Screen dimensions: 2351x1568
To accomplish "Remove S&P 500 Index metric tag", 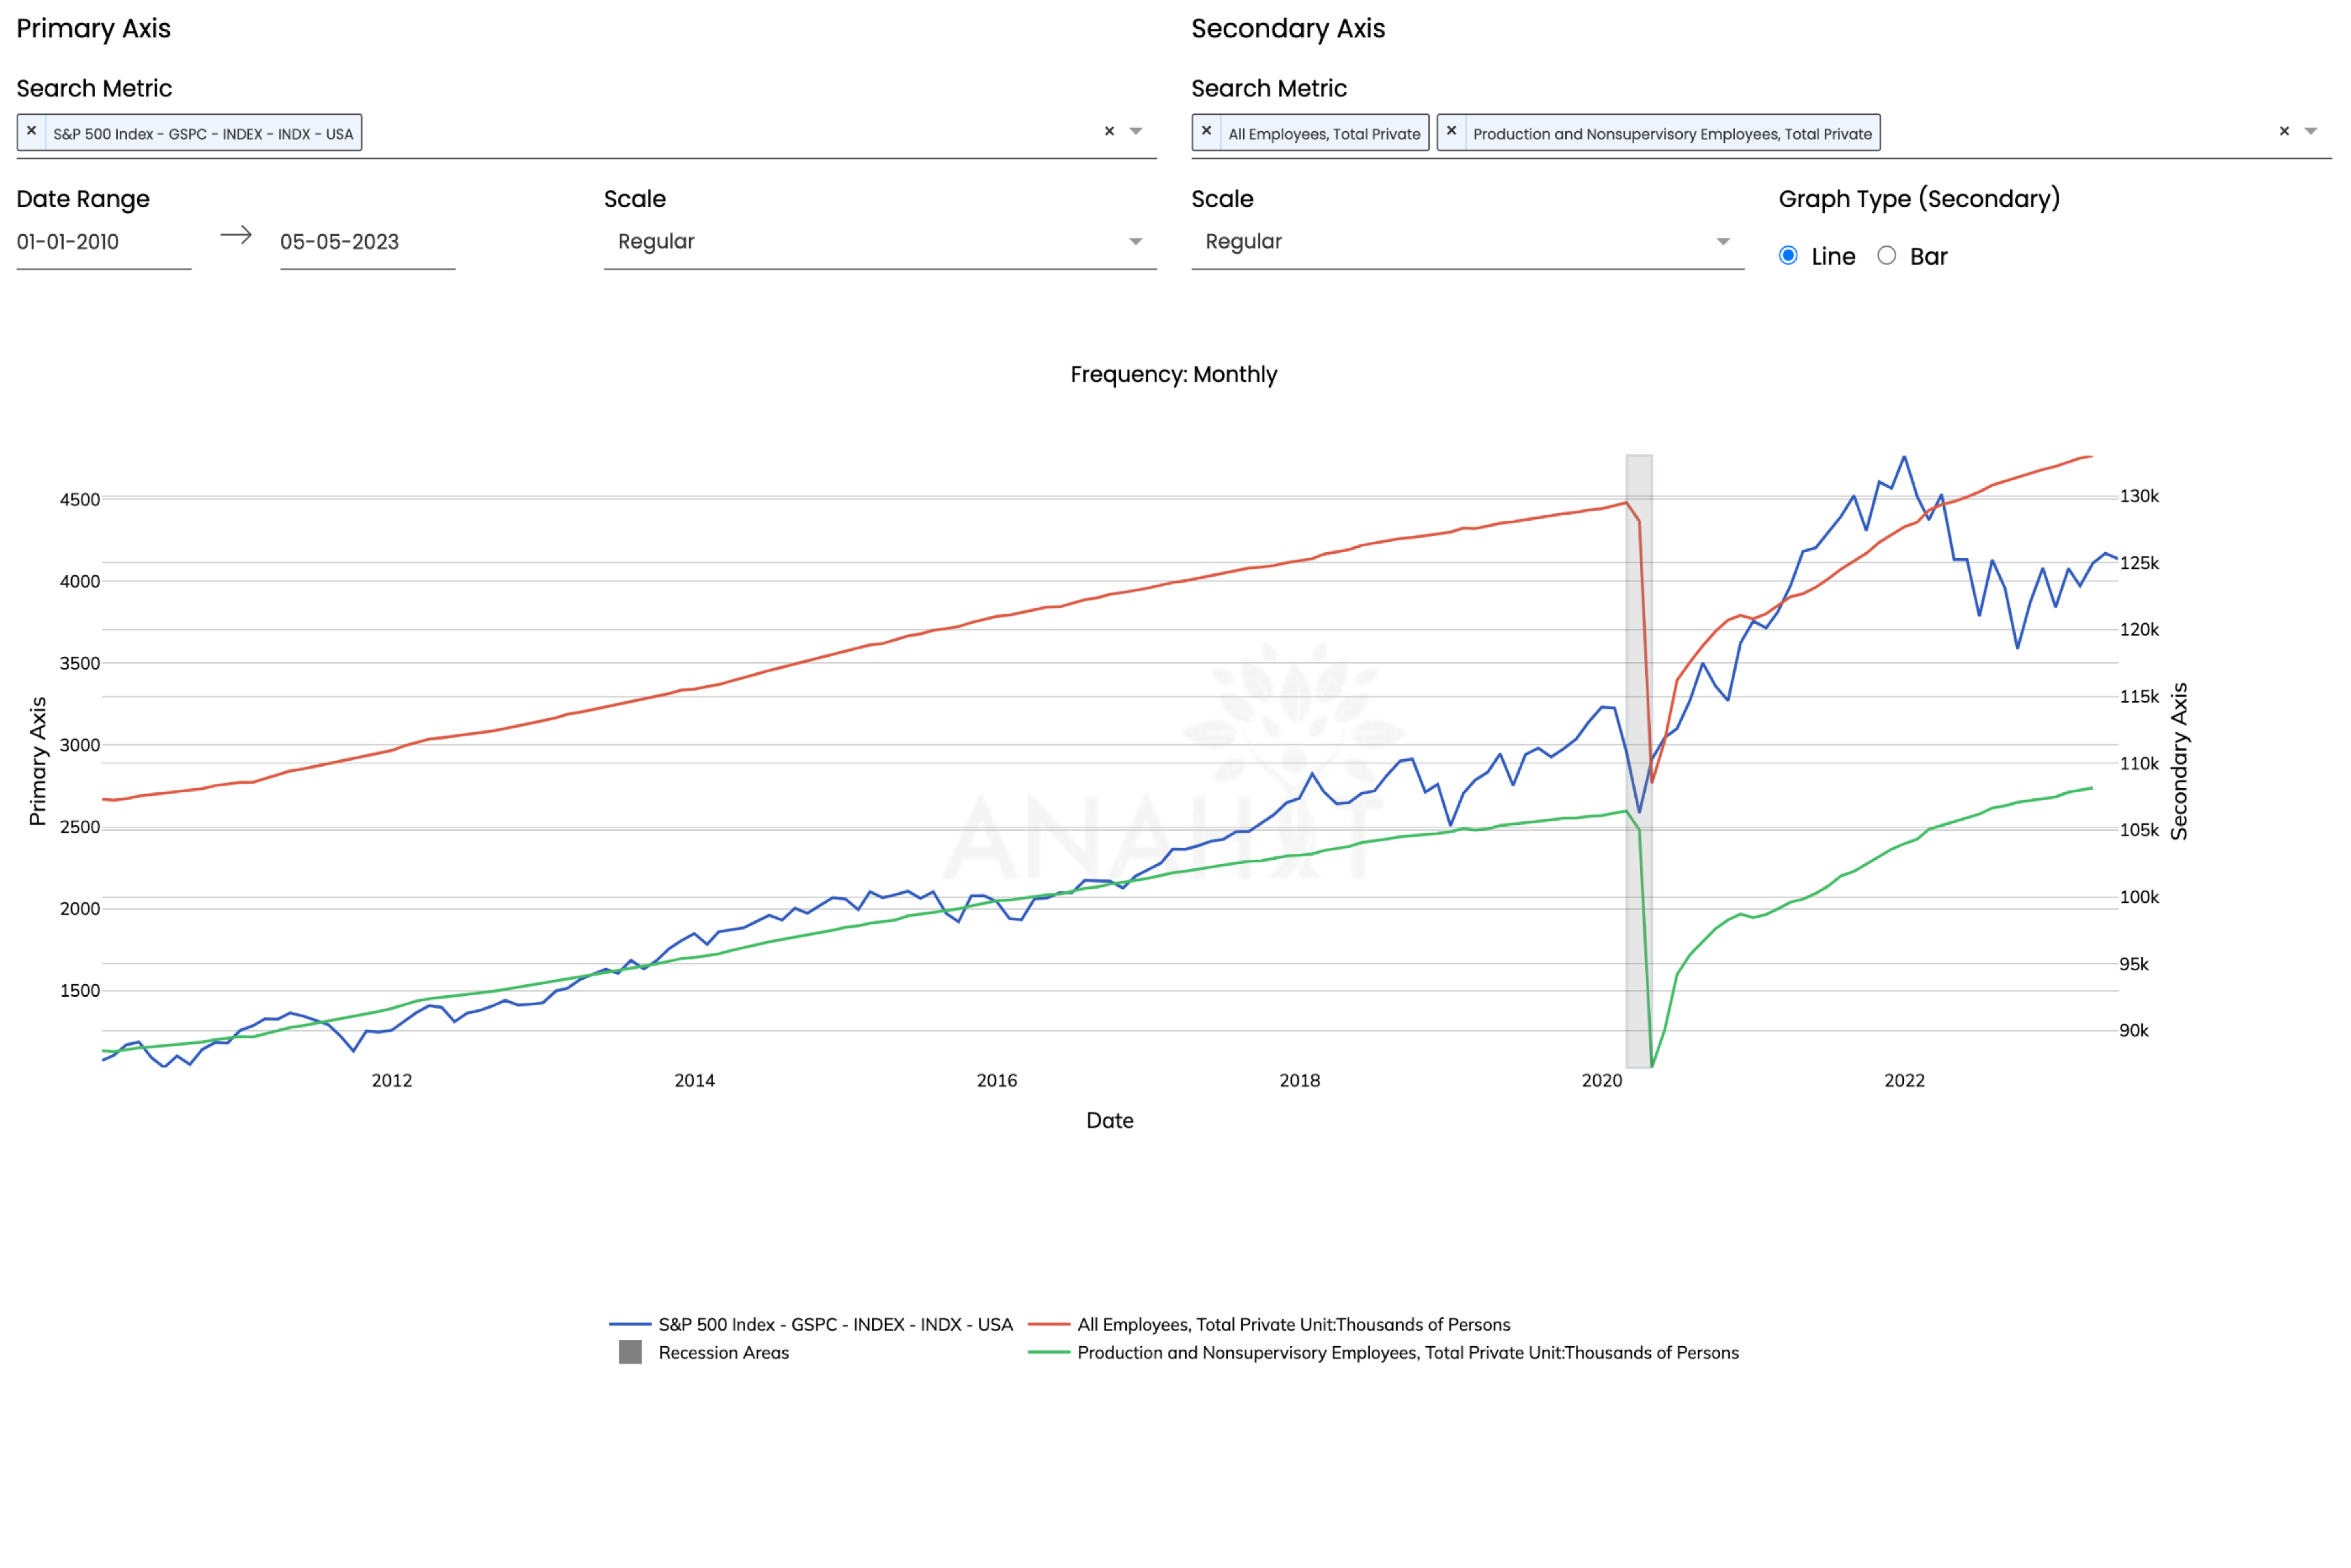I will coord(31,131).
